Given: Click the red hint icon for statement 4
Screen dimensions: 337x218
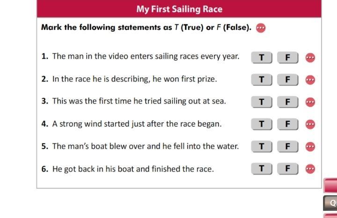Looking at the screenshot, I should tap(310, 124).
